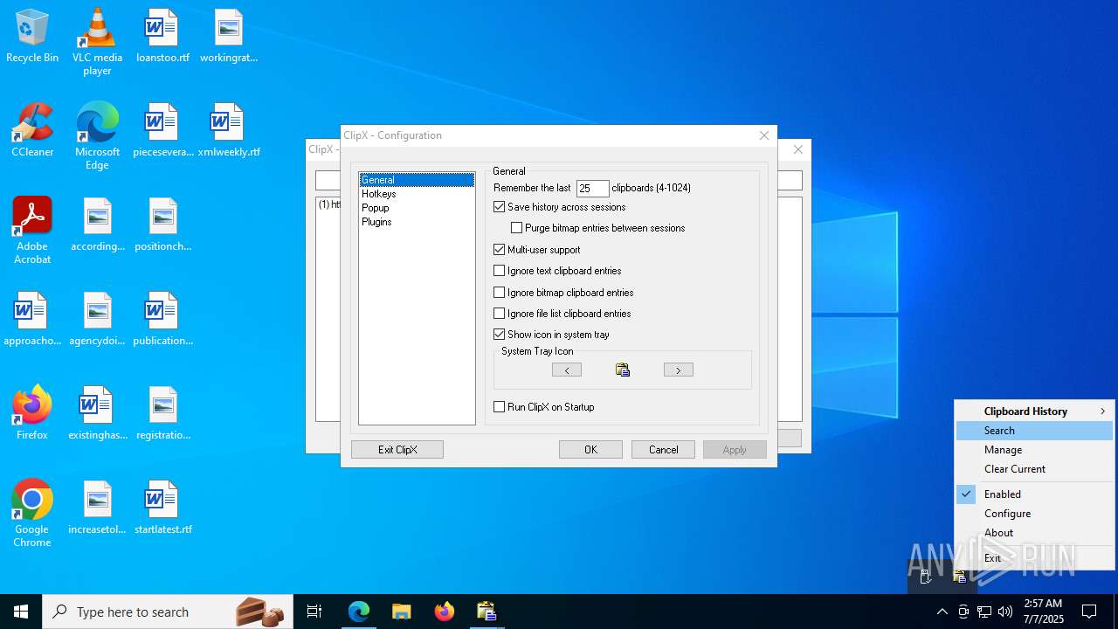Select the agencydoi... desktop file
Viewport: 1118px width, 629px height.
click(x=97, y=320)
